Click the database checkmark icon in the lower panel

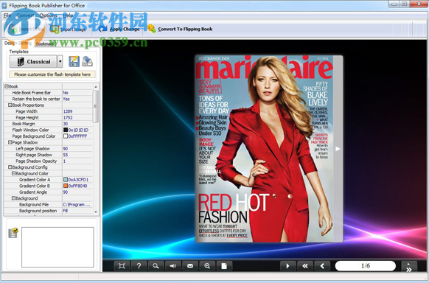click(13, 233)
